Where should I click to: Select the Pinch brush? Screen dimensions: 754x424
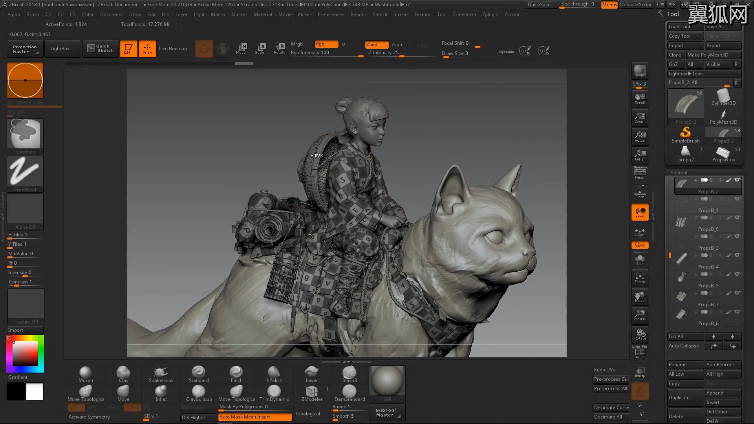(236, 375)
